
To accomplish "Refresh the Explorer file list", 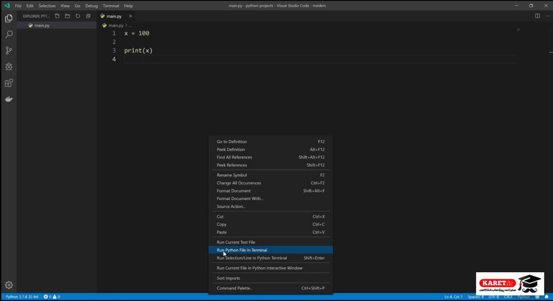I will (x=77, y=16).
